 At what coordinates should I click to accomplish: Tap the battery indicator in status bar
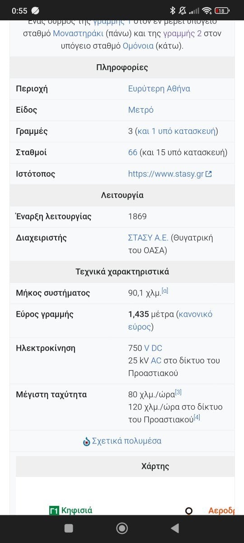(x=222, y=10)
